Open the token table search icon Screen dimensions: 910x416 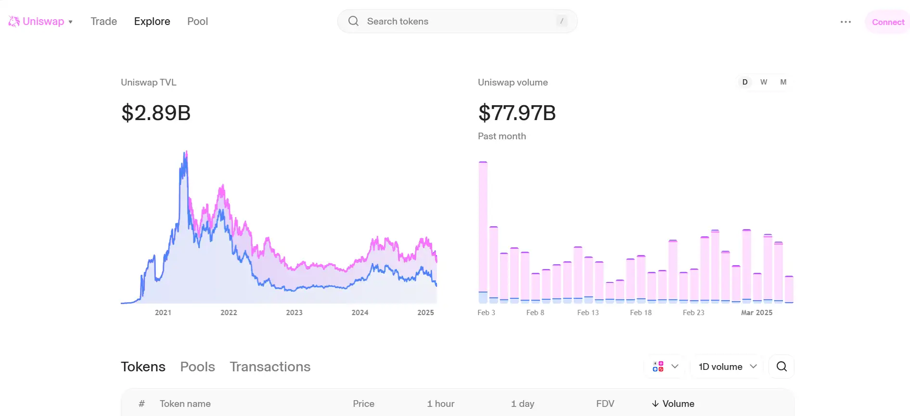pyautogui.click(x=782, y=367)
